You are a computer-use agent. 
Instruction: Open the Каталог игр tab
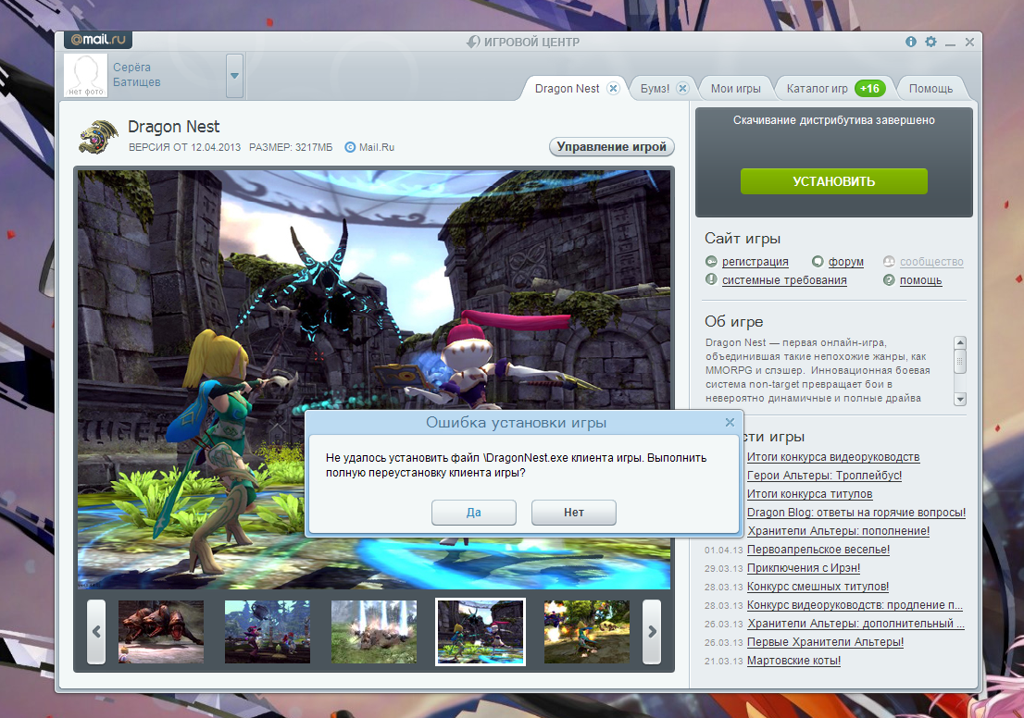pos(817,88)
